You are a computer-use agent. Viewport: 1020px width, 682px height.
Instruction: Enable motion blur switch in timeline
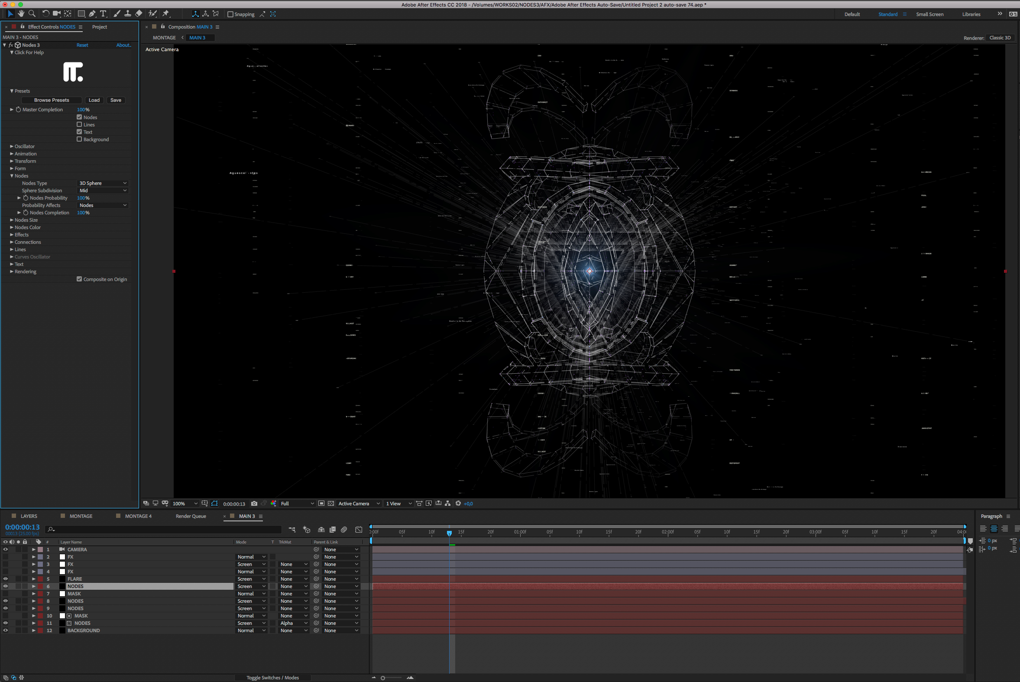[x=344, y=529]
